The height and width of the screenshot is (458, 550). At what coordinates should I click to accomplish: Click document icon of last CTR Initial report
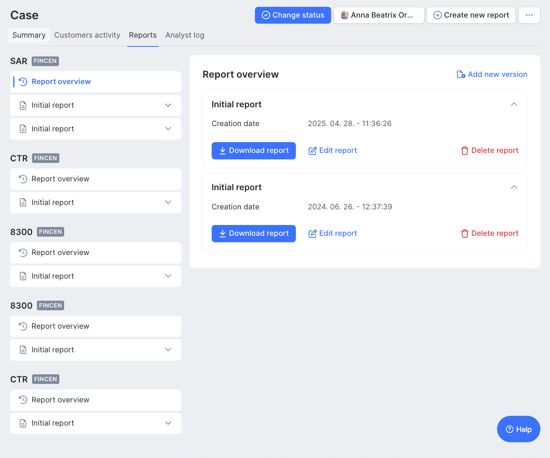pos(23,423)
